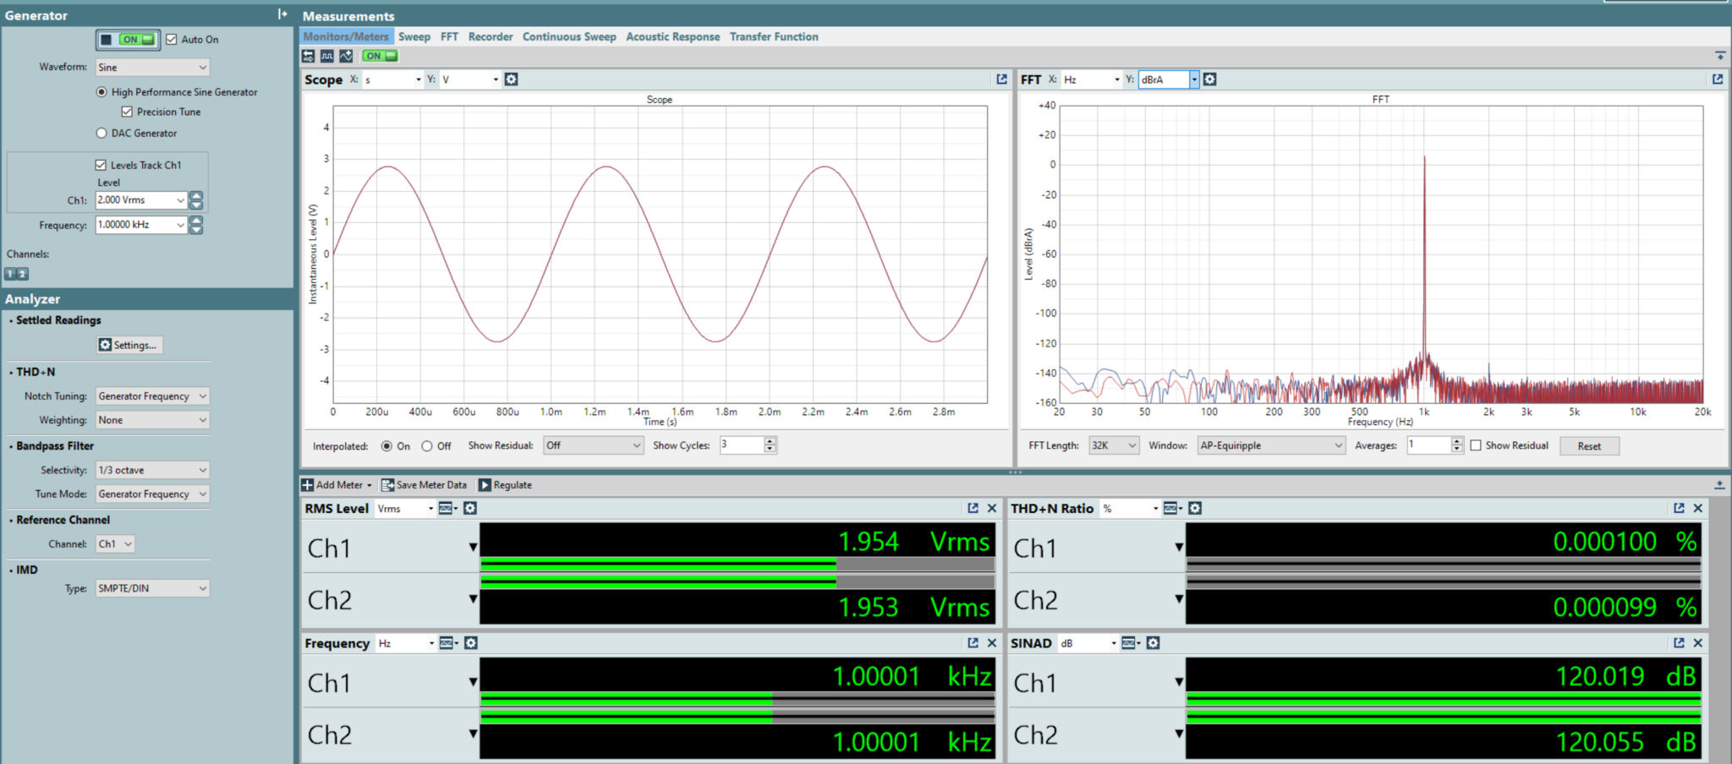Pop out the FFT graph window
The width and height of the screenshot is (1732, 764).
pos(1717,79)
